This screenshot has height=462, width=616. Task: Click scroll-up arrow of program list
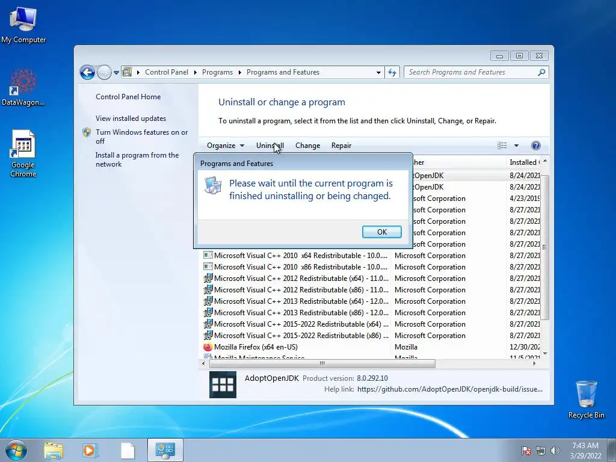click(x=544, y=161)
